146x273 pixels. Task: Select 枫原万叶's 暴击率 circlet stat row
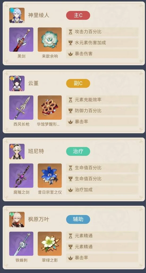click(102, 258)
